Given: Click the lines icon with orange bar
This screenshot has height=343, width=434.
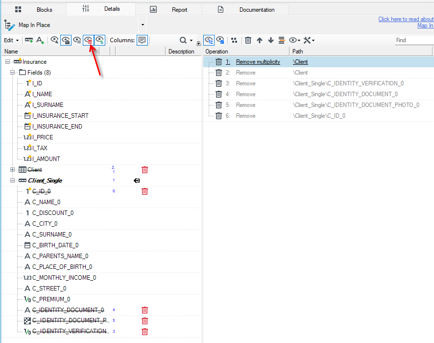Looking at the screenshot, I should point(282,40).
